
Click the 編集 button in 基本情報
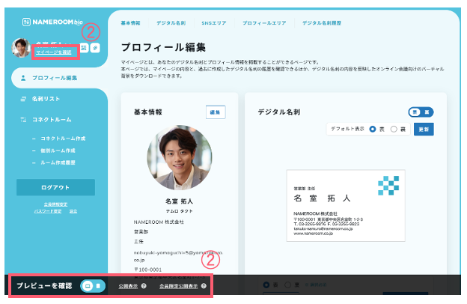click(216, 112)
